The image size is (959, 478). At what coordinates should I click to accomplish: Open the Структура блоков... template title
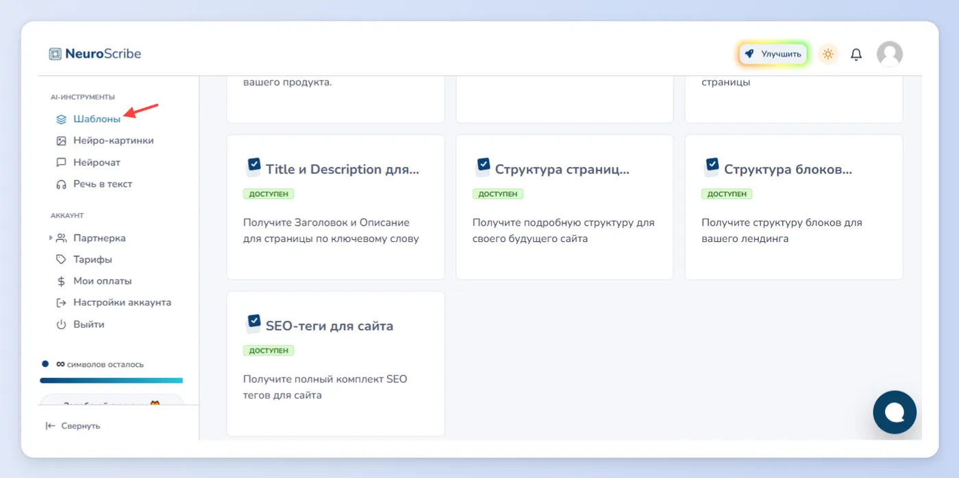[788, 170]
